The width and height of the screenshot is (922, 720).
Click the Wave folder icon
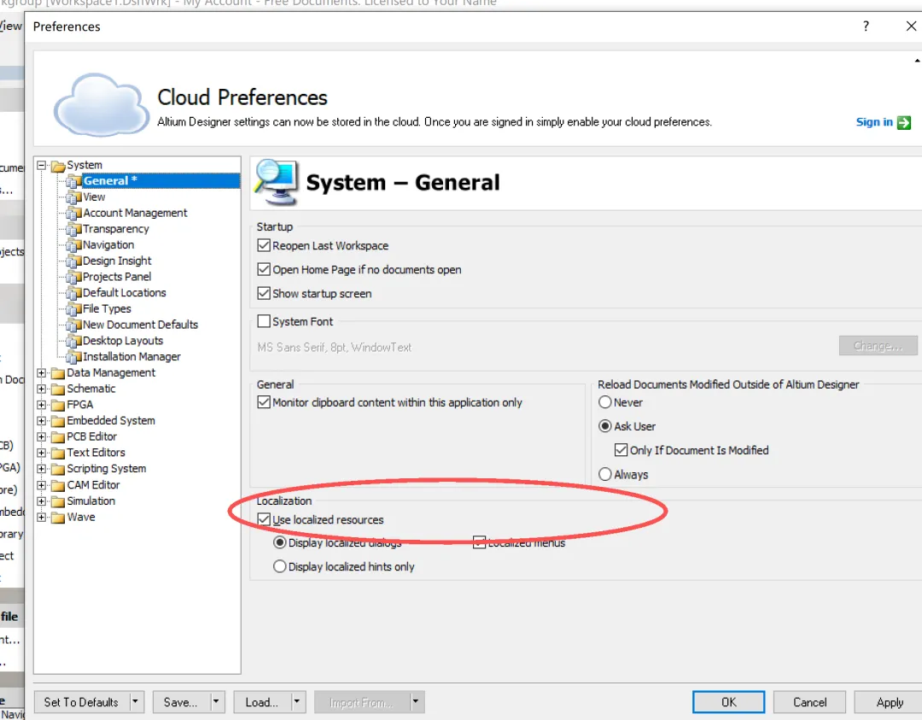[x=58, y=518]
